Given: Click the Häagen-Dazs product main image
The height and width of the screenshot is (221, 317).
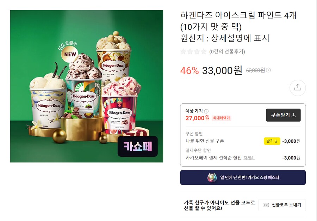Looking at the screenshot, I should [x=87, y=86].
